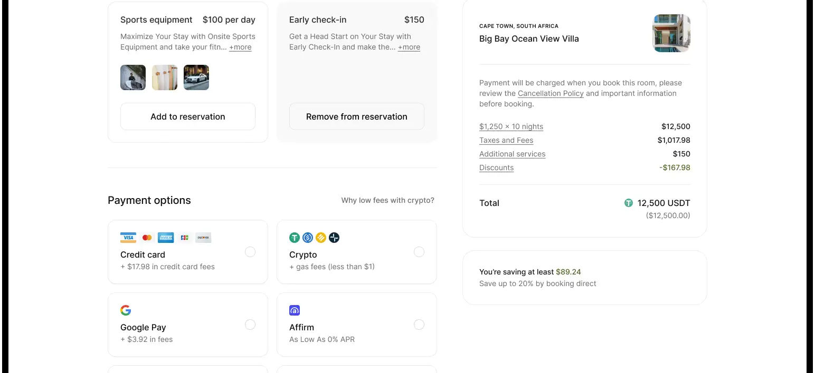Screen dimensions: 815x373
Task: Choose the Google Pay radio button
Action: coord(250,325)
